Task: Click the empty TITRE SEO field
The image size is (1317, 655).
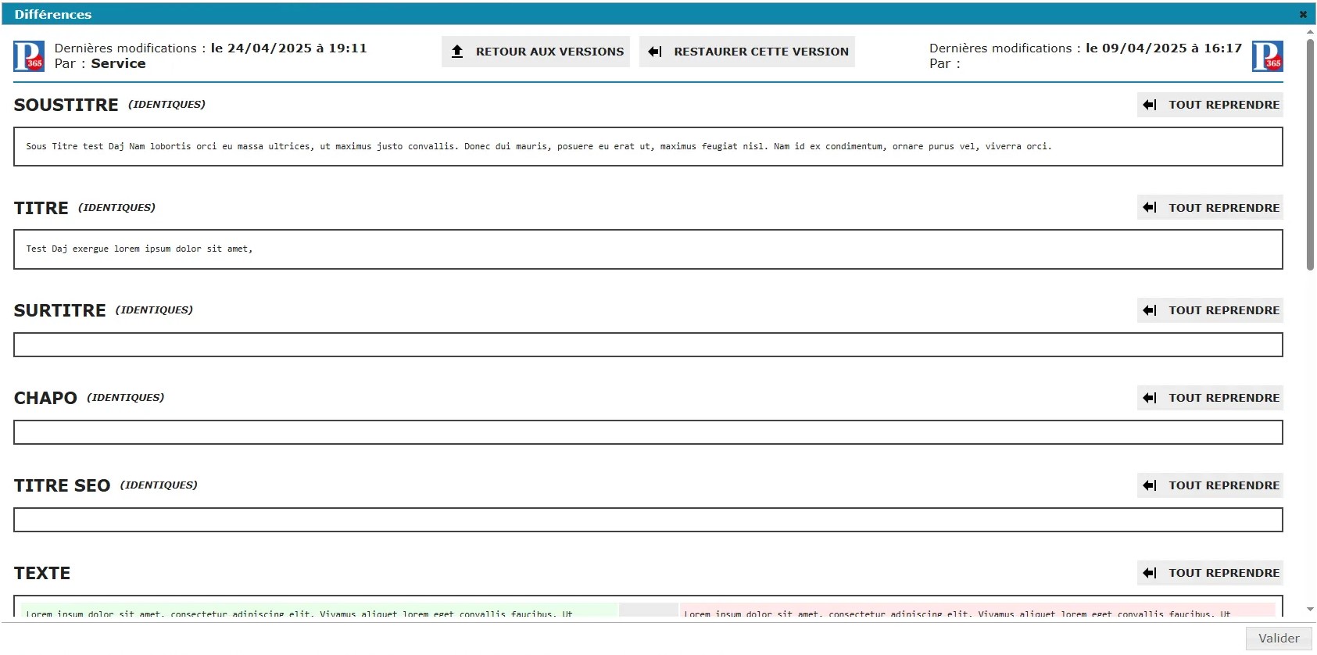Action: pos(647,520)
